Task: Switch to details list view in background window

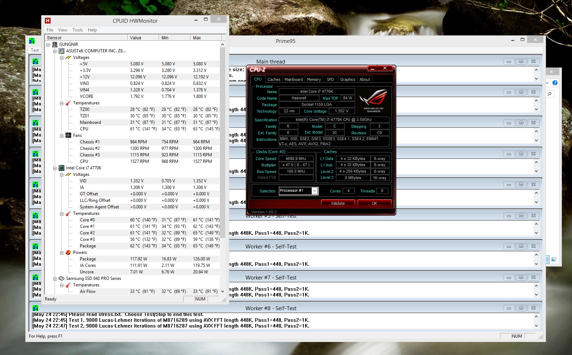Action: coord(547,259)
